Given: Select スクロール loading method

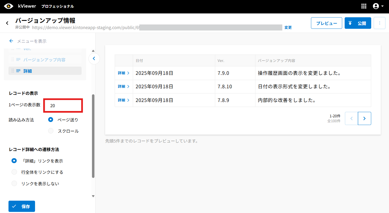Looking at the screenshot, I should click(51, 131).
